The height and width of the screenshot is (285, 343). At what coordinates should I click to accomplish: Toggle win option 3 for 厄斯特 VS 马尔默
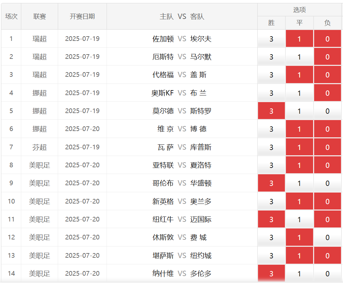click(271, 57)
